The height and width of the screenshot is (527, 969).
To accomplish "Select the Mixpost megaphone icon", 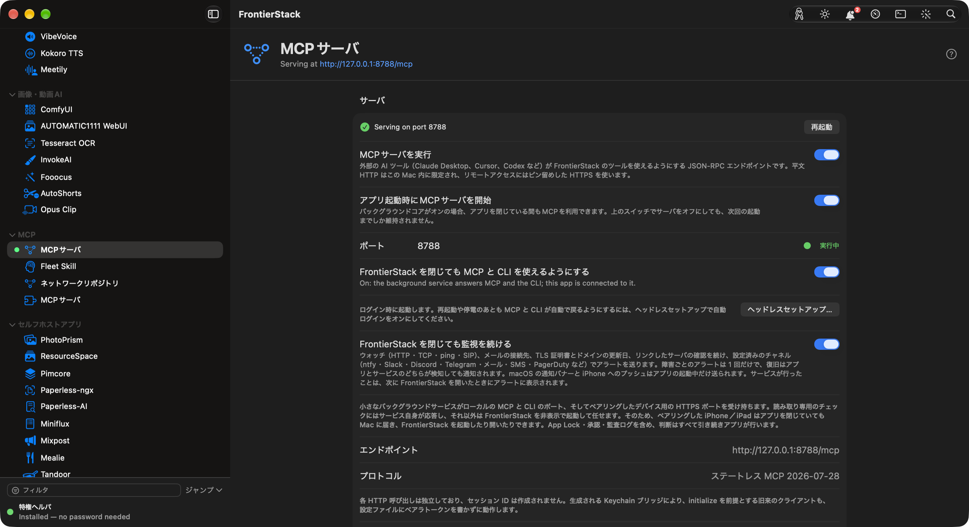I will [30, 440].
